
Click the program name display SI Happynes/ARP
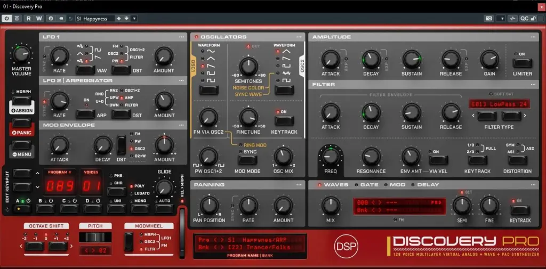click(250, 240)
